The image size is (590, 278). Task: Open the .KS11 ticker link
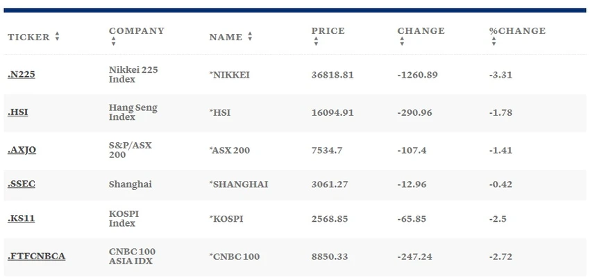[x=21, y=218]
